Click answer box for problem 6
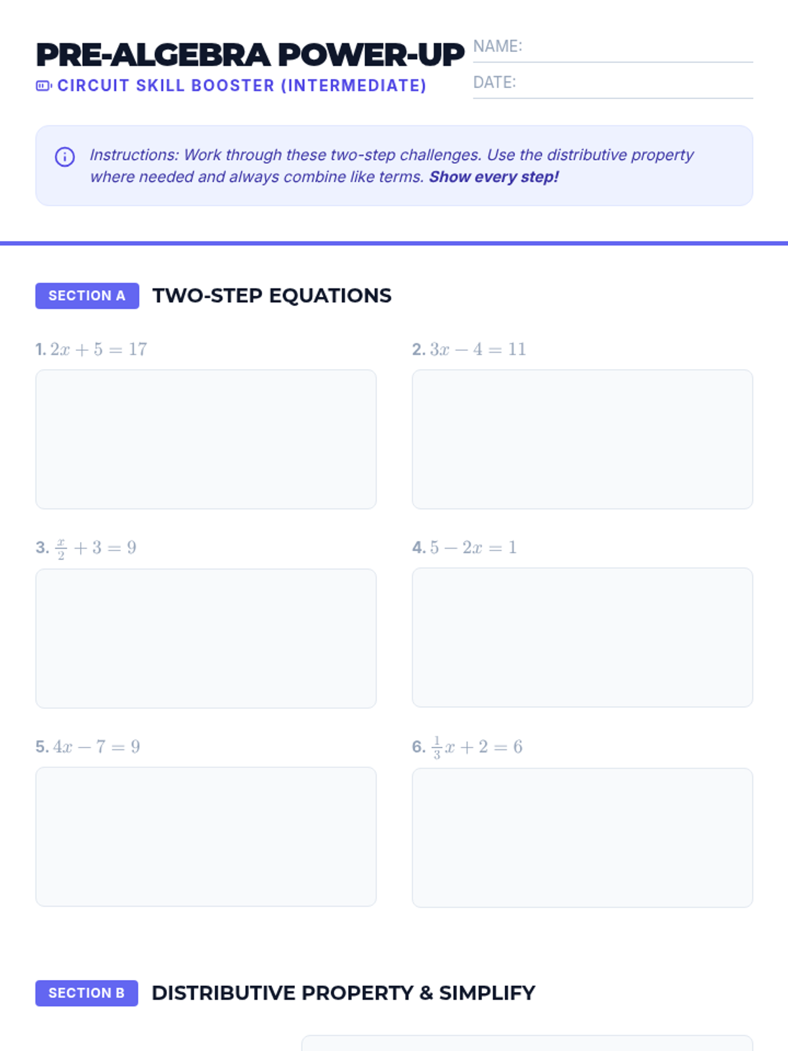 [582, 838]
